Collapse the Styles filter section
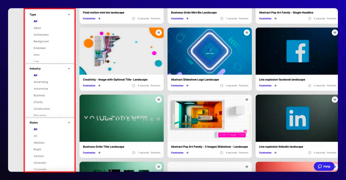Image resolution: width=346 pixels, height=180 pixels. pos(69,123)
